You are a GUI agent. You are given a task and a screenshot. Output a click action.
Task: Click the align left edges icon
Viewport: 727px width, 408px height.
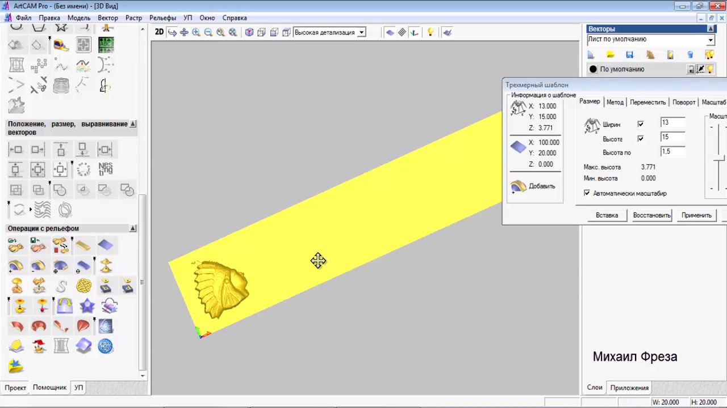coord(16,149)
